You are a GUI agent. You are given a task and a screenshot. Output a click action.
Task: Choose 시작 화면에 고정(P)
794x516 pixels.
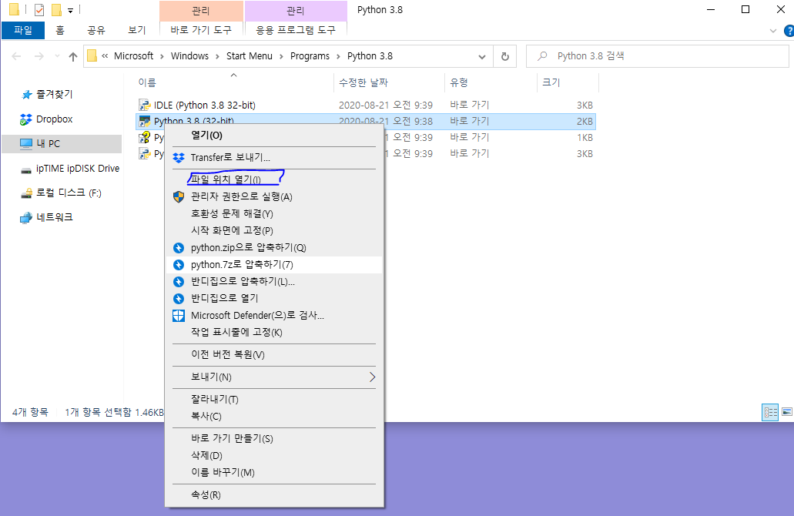point(274,230)
